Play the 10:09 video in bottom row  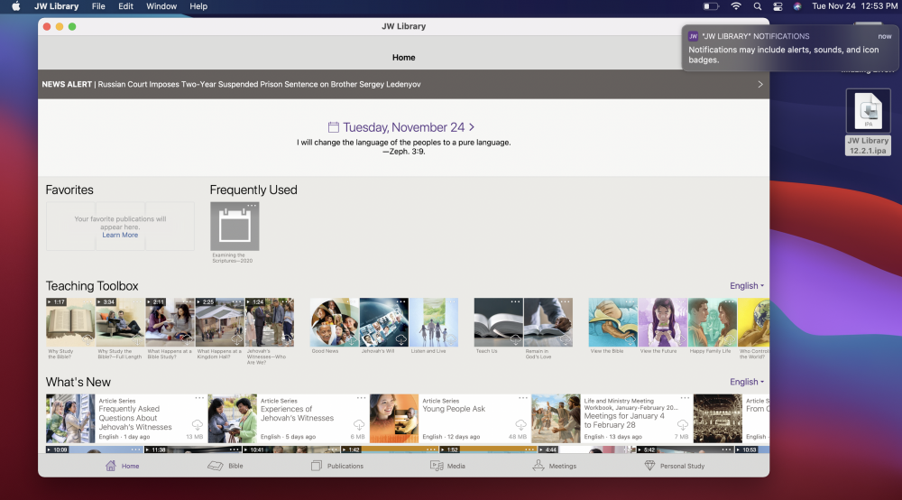point(95,449)
